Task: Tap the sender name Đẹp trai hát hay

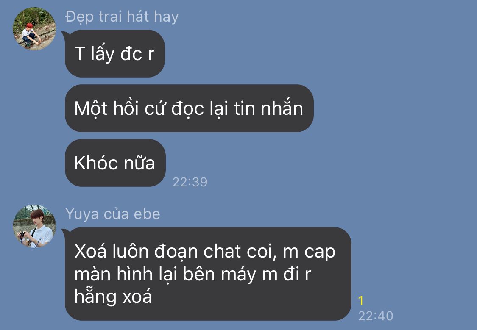Action: point(122,17)
